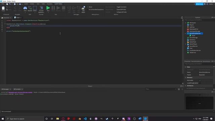Open the FILE menu

click(x=3, y=4)
